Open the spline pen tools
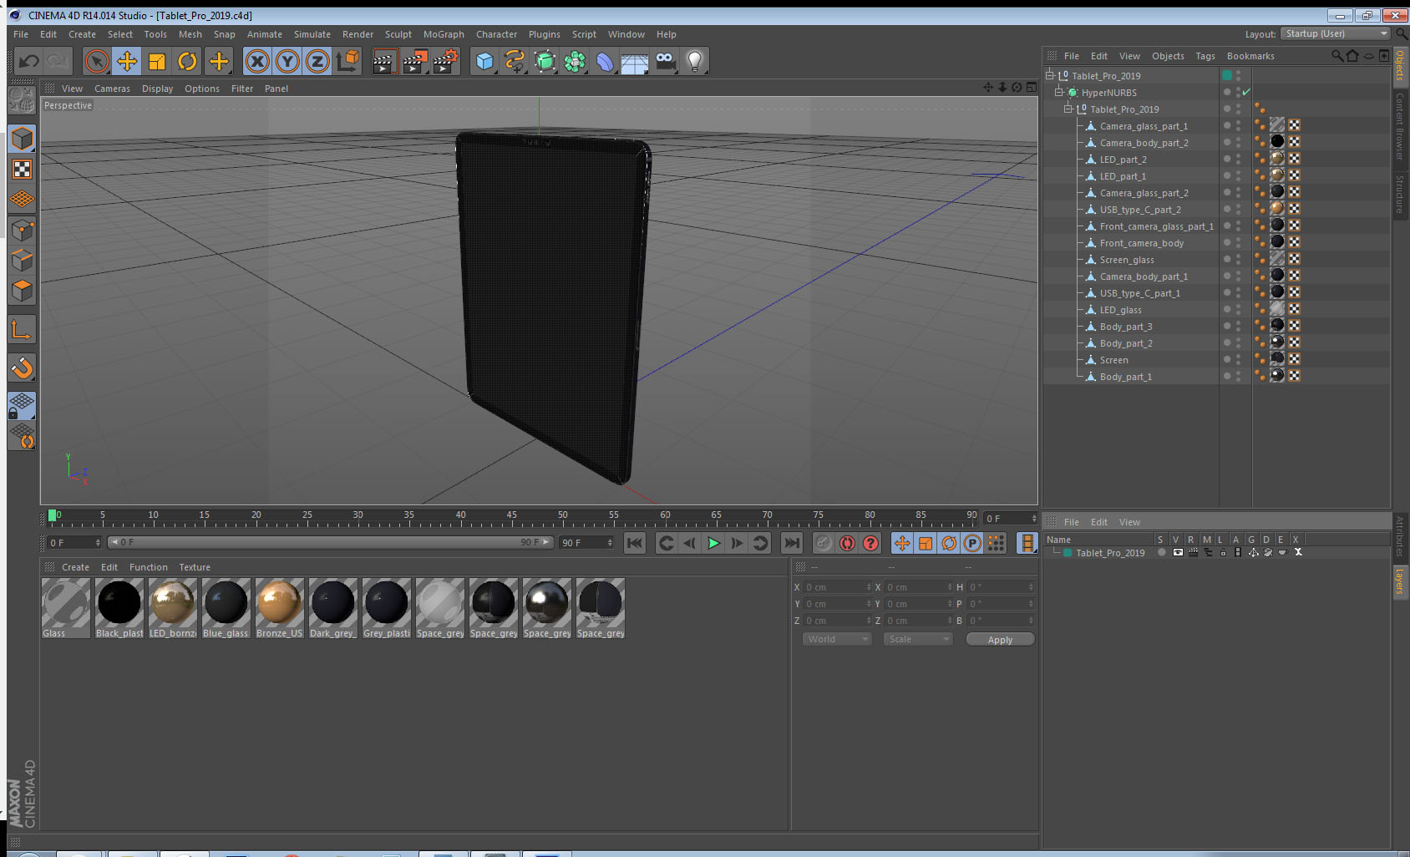 515,61
